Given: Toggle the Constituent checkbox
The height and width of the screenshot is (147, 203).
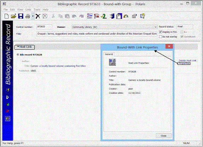Looking at the screenshot, I should click(x=182, y=37).
